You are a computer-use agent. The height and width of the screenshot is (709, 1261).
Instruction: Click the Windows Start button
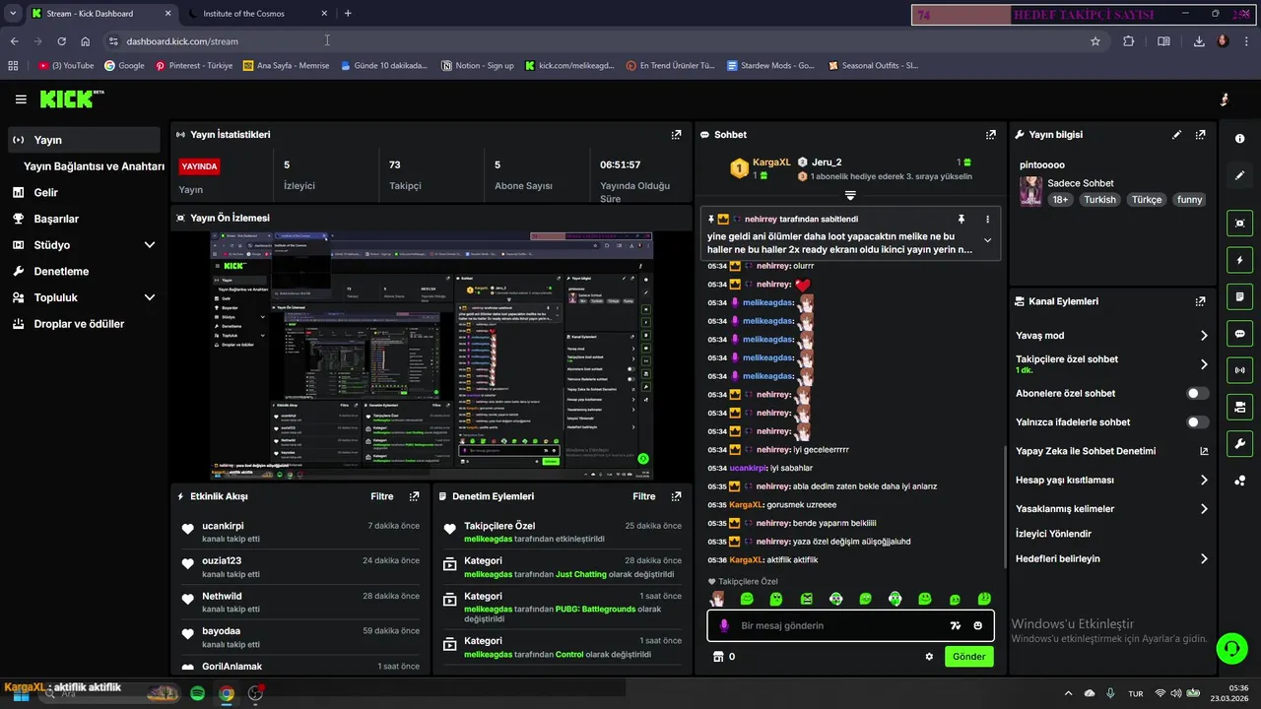tap(21, 693)
